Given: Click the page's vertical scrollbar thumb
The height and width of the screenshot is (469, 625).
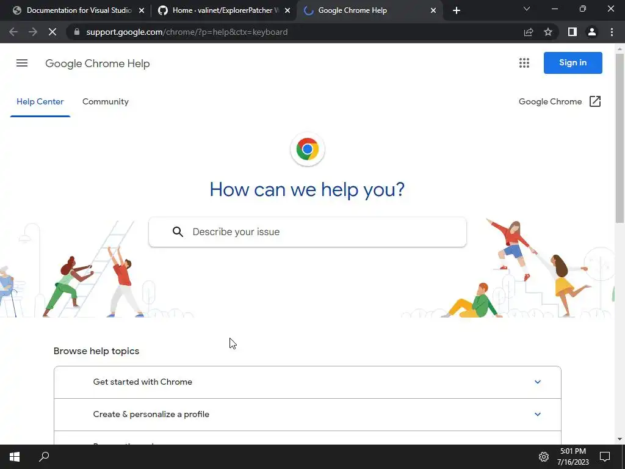Looking at the screenshot, I should (620, 138).
